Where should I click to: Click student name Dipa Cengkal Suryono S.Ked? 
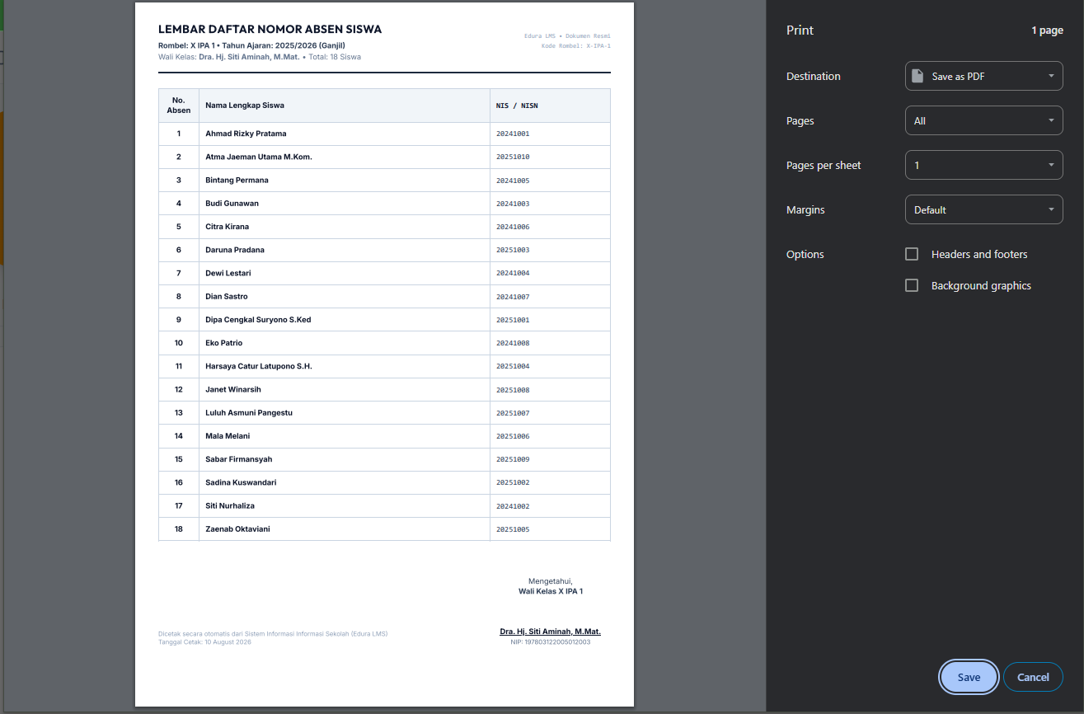coord(258,319)
